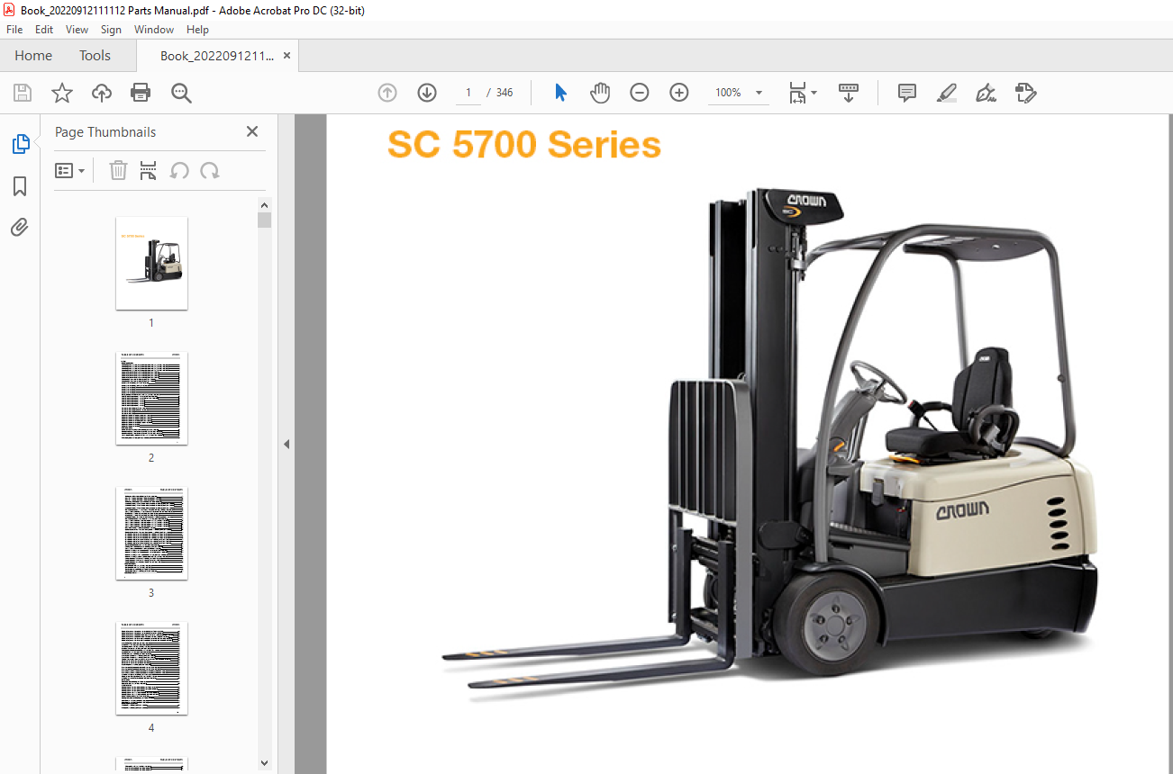1173x774 pixels.
Task: Switch to the Home tab
Action: (33, 55)
